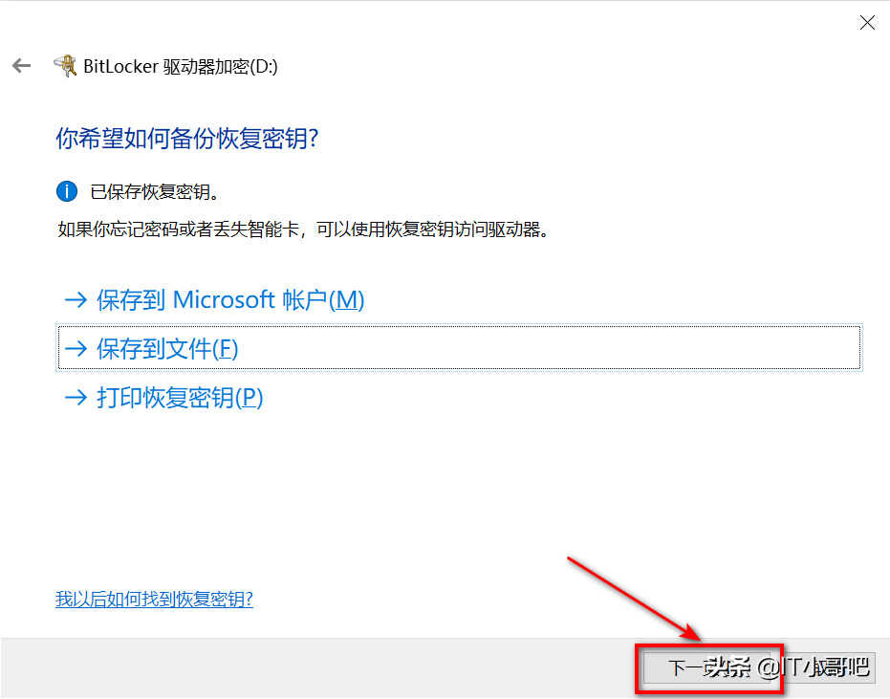
Task: Click the description about 忘记密码或者丢失智能卡
Action: pos(304,229)
